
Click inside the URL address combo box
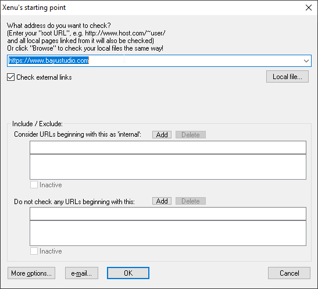click(159, 60)
